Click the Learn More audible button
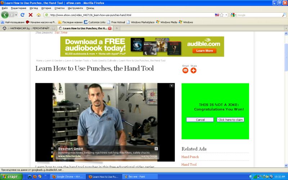This screenshot has height=180, width=288. [x=204, y=51]
